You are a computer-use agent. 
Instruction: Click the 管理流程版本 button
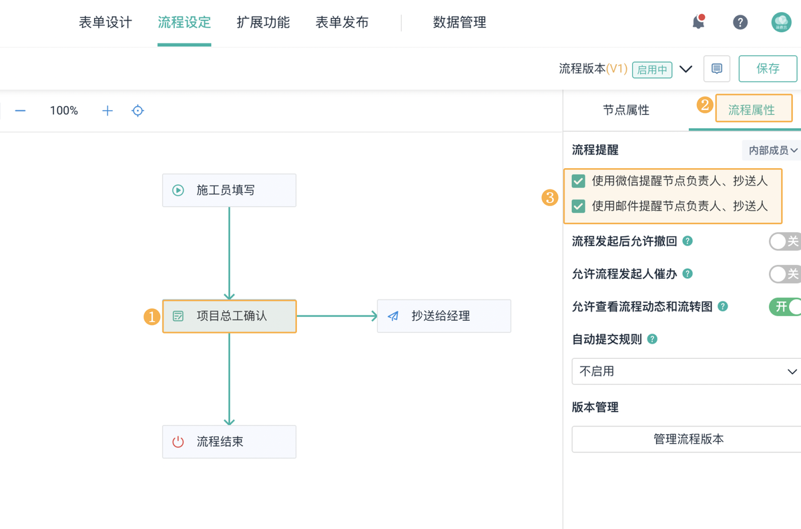(x=688, y=440)
